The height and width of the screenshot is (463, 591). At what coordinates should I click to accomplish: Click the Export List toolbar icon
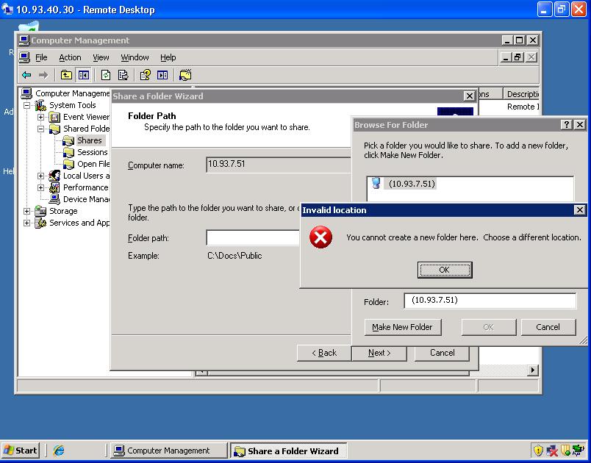pos(123,75)
